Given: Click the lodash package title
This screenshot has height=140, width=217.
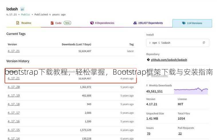Looking at the screenshot, I should (12, 9).
